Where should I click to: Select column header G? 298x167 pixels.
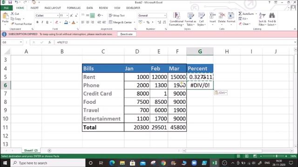click(200, 51)
